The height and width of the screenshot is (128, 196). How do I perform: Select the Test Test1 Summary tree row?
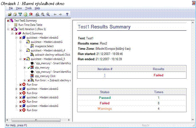pyautogui.click(x=25, y=20)
